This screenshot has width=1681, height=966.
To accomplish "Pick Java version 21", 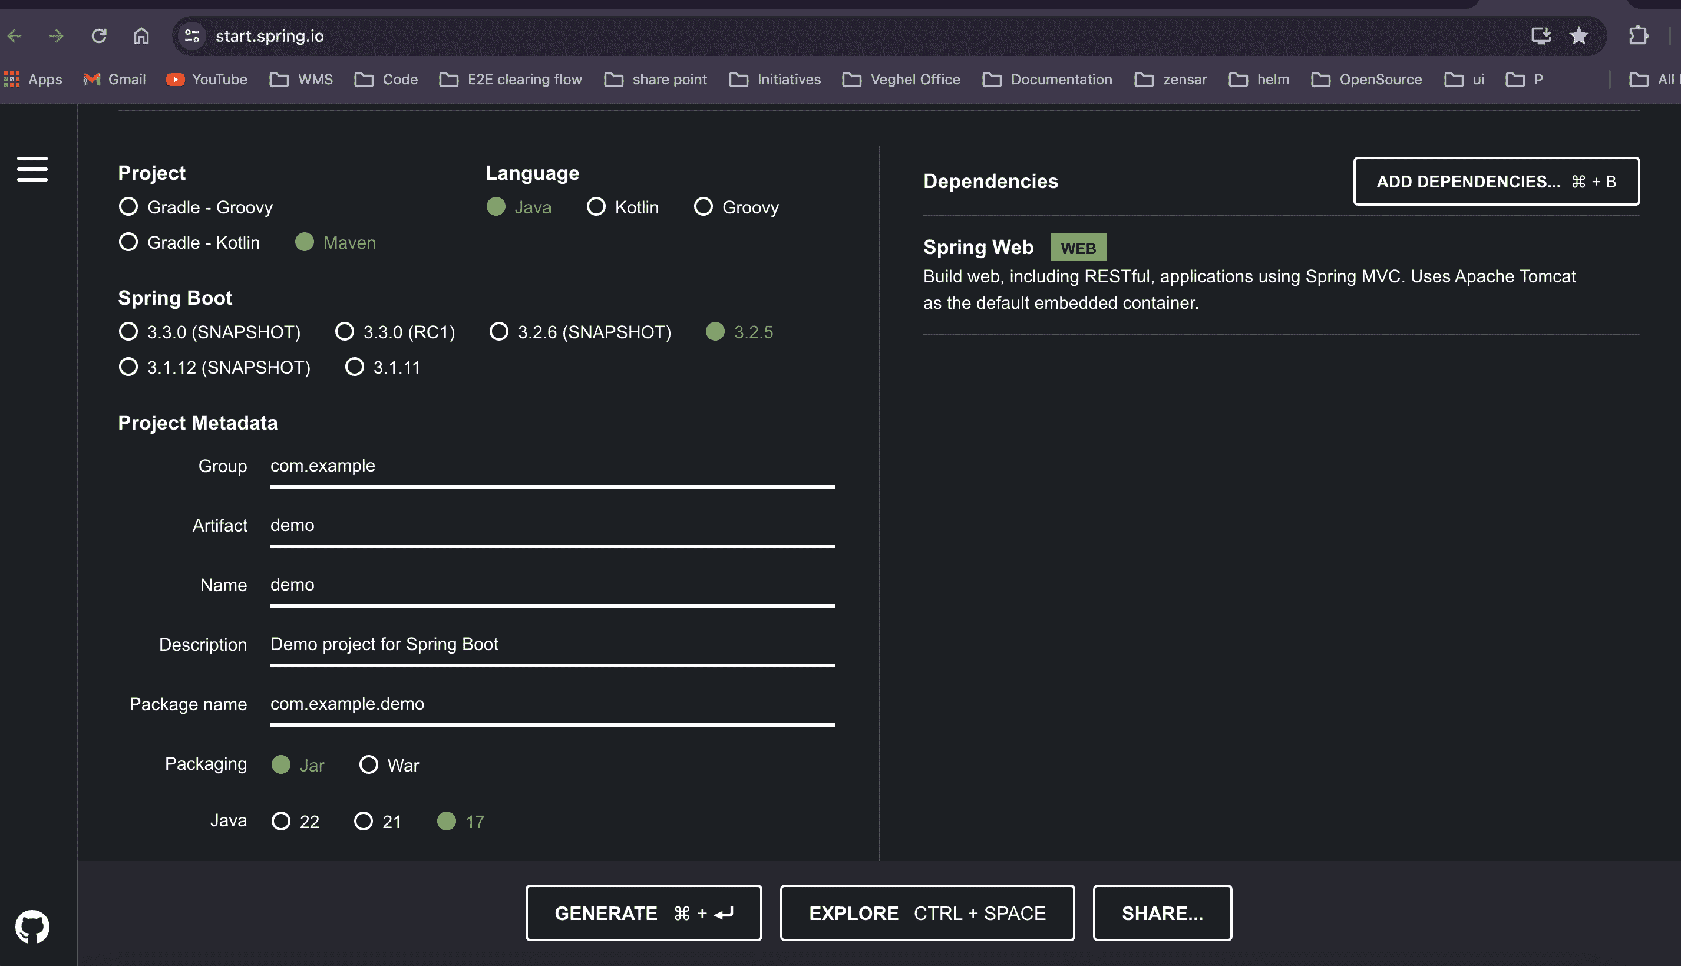I will coord(364,822).
